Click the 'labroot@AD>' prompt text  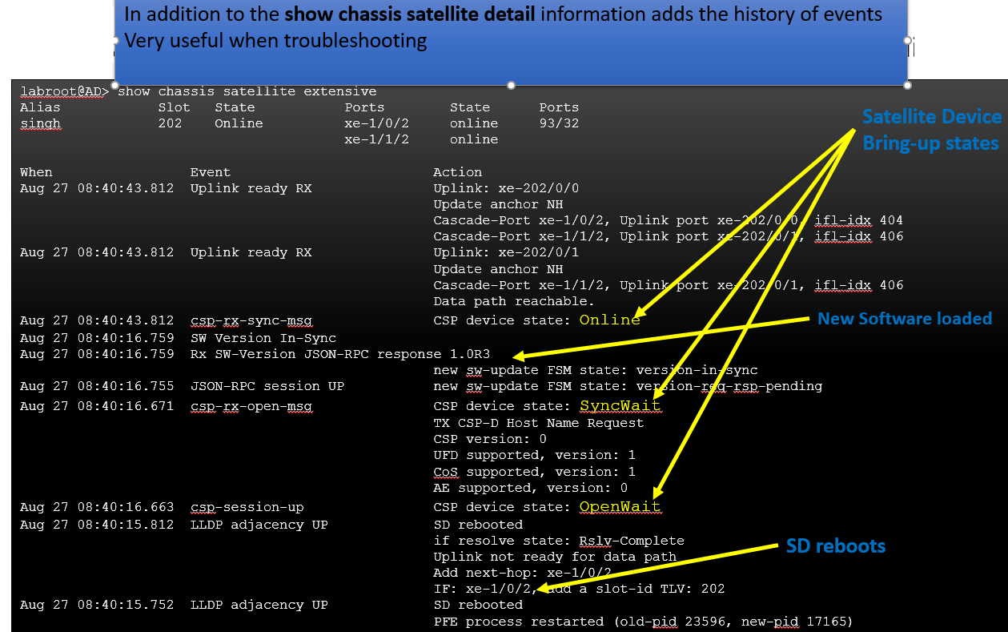click(65, 91)
